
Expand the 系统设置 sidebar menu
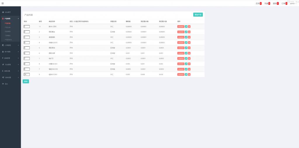point(10,77)
